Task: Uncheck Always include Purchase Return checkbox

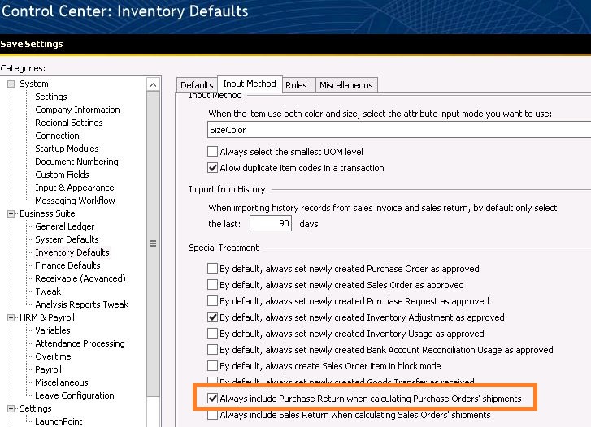Action: [213, 399]
